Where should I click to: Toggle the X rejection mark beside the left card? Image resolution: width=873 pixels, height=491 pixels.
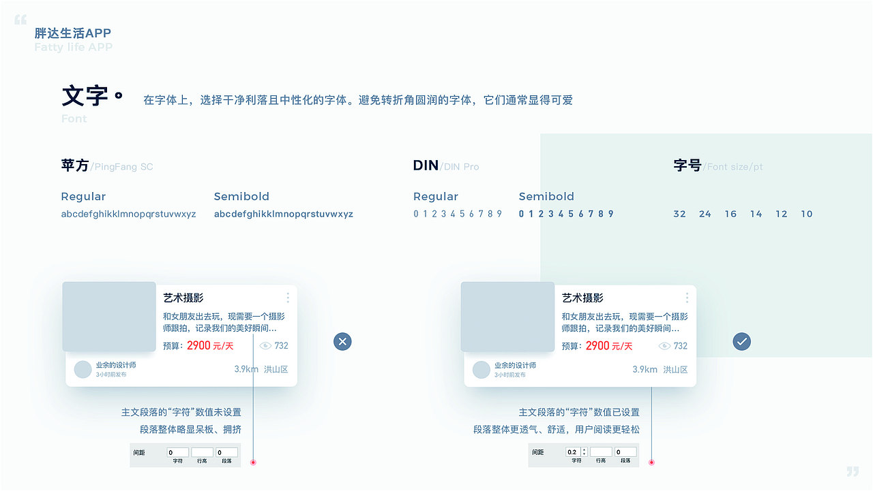pyautogui.click(x=342, y=341)
